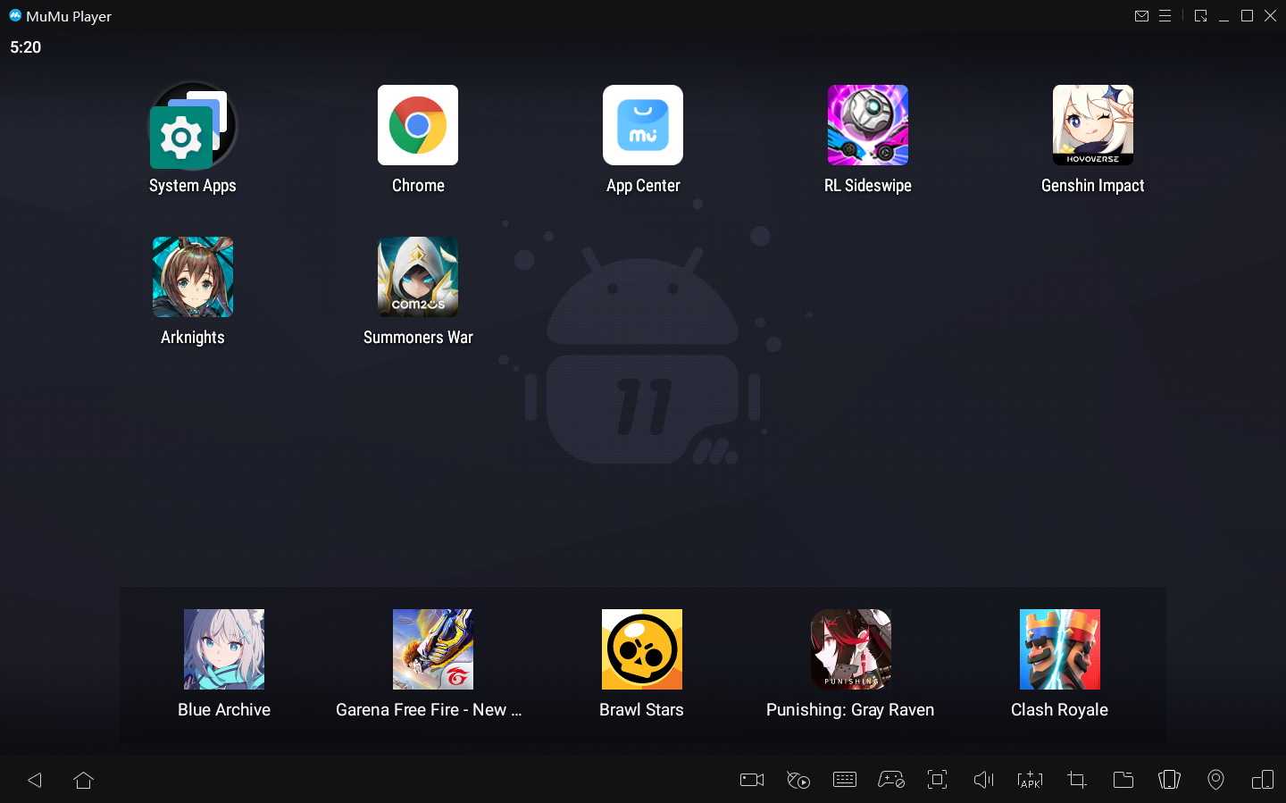Start Genshin Impact

point(1093,125)
